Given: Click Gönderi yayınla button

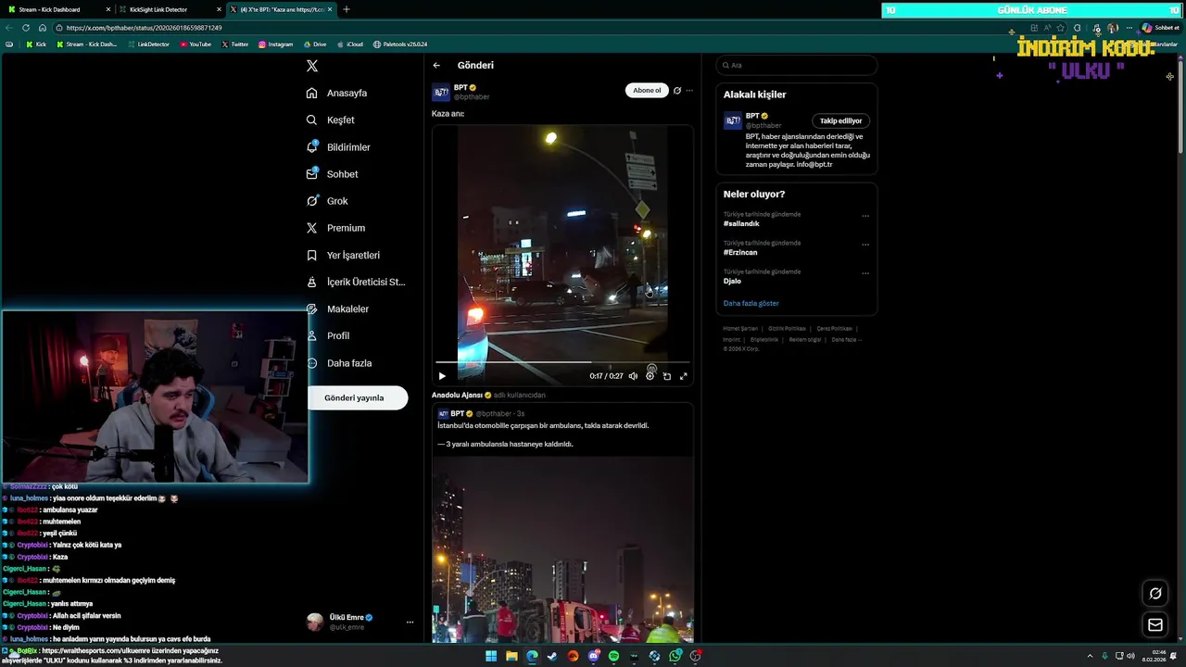Looking at the screenshot, I should pyautogui.click(x=354, y=397).
